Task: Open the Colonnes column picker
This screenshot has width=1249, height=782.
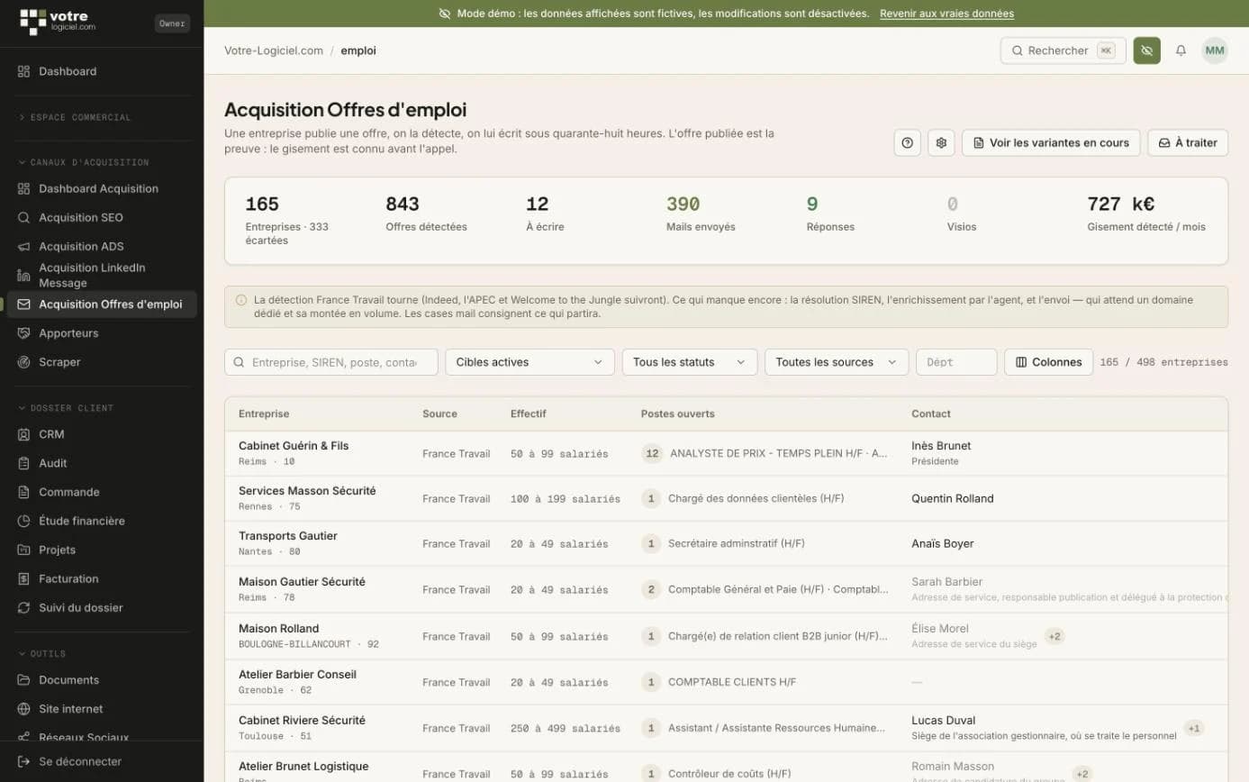Action: 1048,362
